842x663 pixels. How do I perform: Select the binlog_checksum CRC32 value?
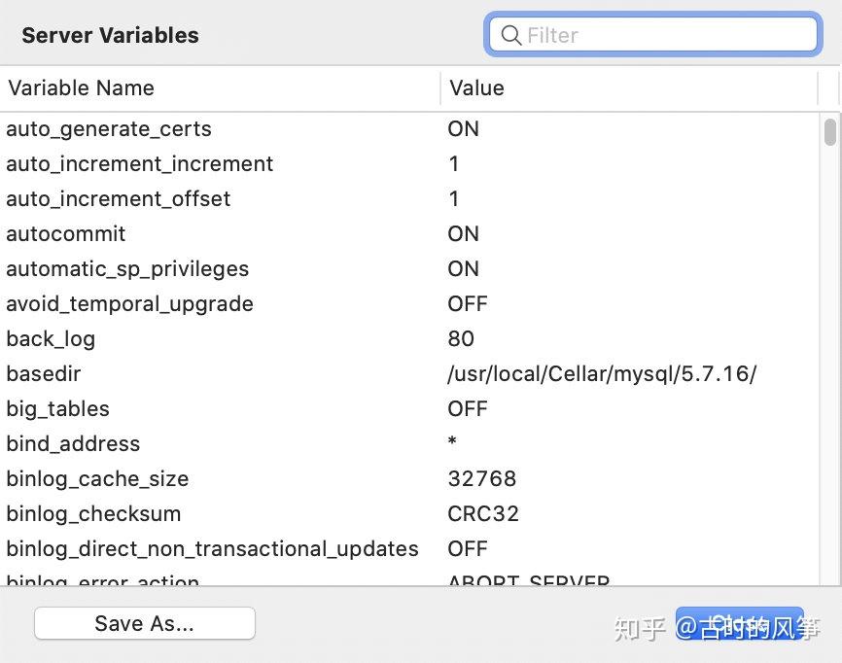(x=483, y=514)
